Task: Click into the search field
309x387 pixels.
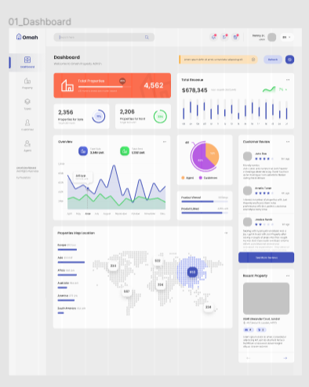Action: [104, 38]
